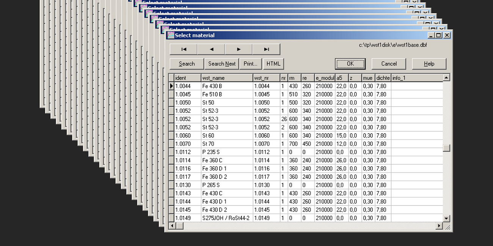Click the vertical scrollbar up arrow
The image size is (493, 246).
pyautogui.click(x=446, y=78)
